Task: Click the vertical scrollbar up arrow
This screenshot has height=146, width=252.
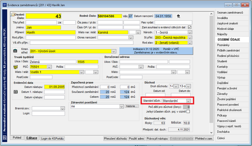Action: click(211, 14)
